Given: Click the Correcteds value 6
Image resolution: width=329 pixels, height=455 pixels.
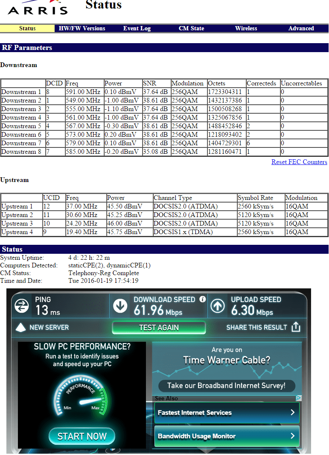Looking at the screenshot, I should pyautogui.click(x=248, y=144).
